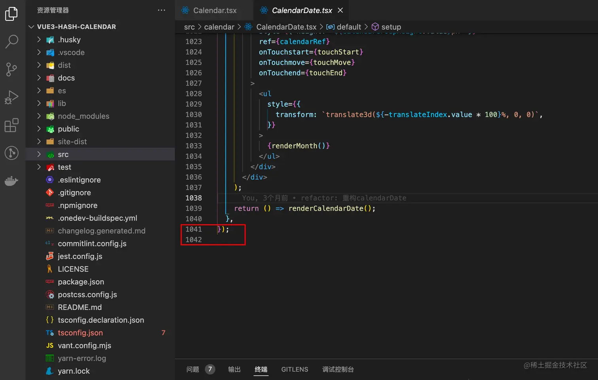Switch to the 调试控制台 debug console tab

tap(338, 369)
